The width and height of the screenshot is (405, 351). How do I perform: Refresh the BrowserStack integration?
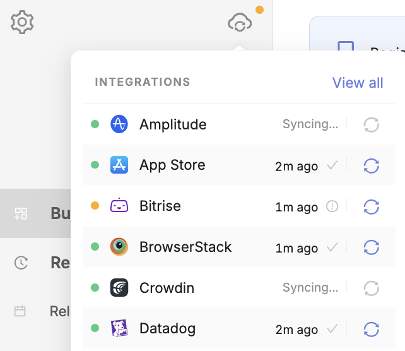point(371,247)
